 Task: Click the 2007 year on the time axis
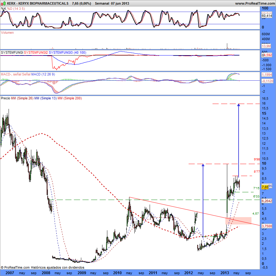point(10,273)
